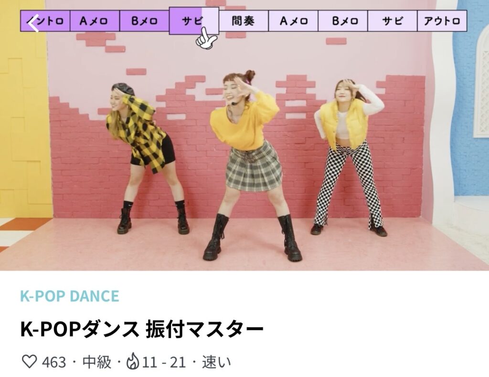
Task: Select the first Aメロ section after イントロ
Action: pos(95,21)
